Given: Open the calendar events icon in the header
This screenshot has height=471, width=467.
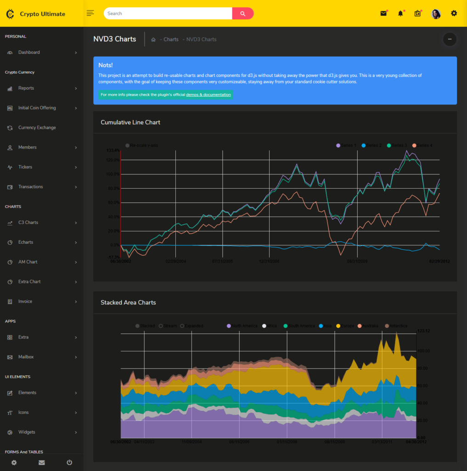Looking at the screenshot, I should tap(417, 13).
